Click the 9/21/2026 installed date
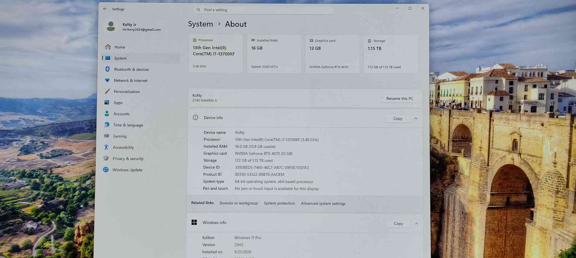 point(243,252)
